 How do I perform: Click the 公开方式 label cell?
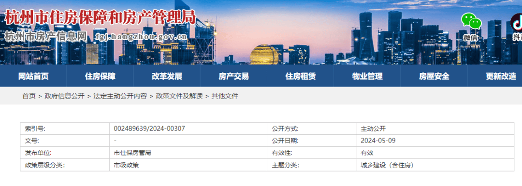pos(312,129)
